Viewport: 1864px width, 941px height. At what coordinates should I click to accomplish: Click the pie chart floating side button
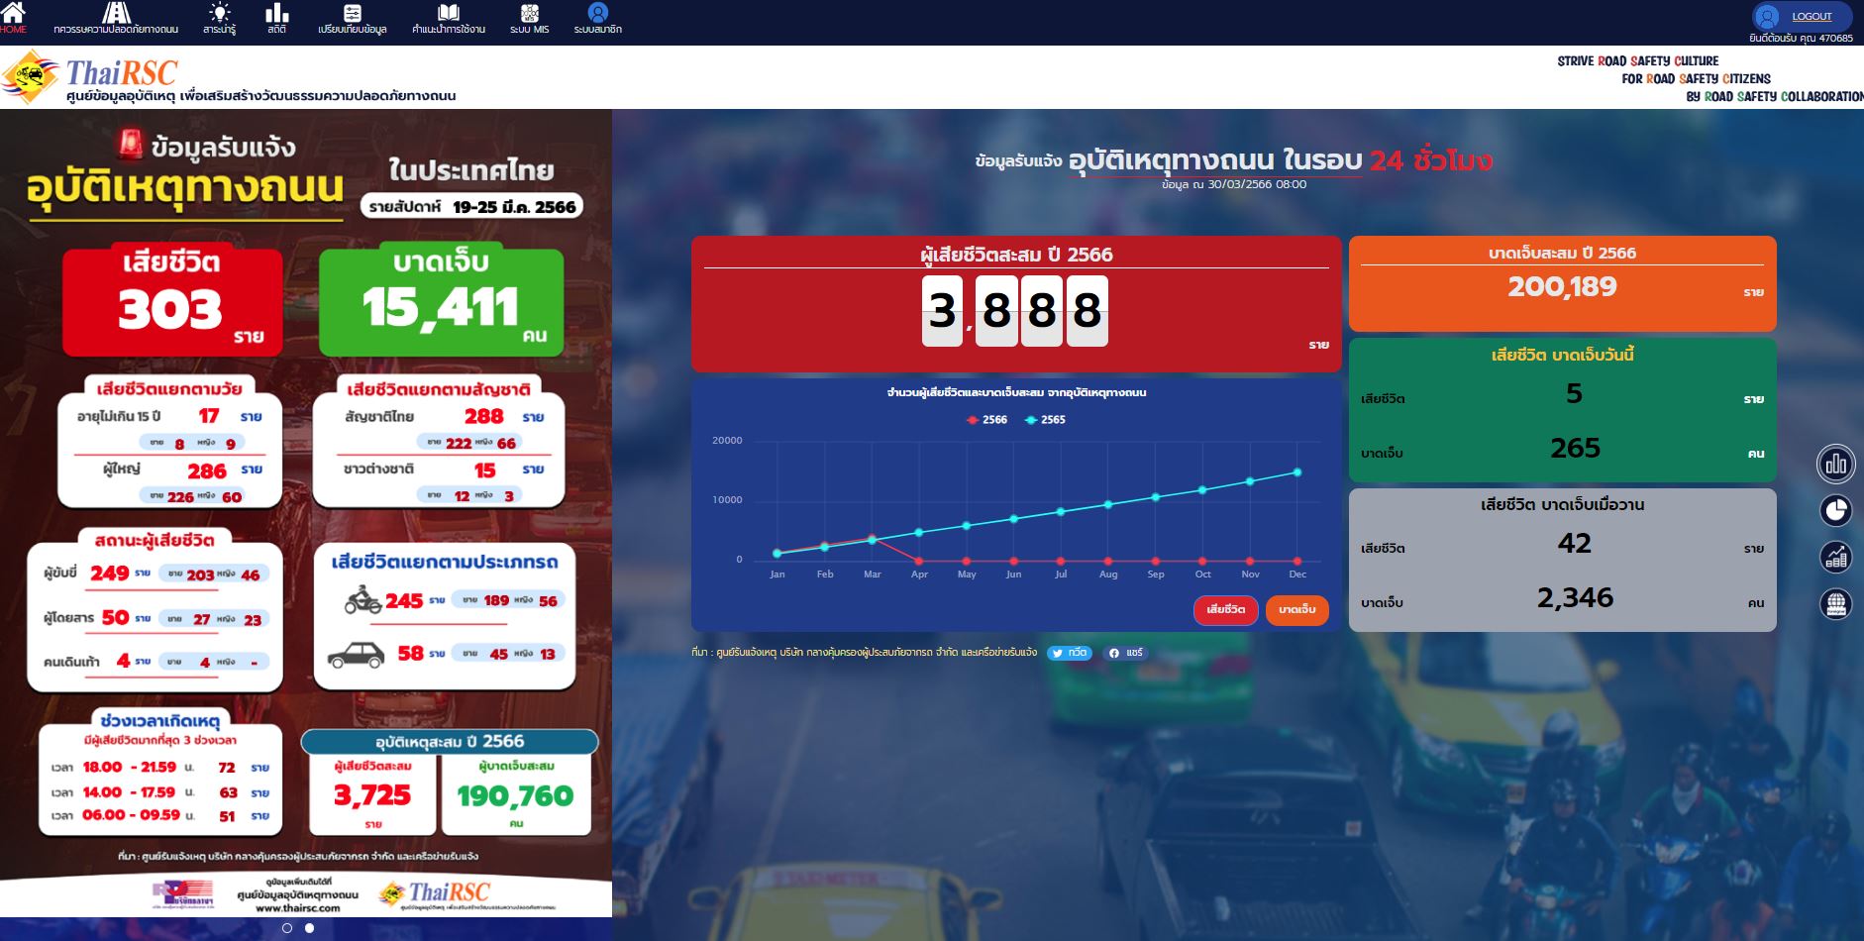pos(1835,510)
